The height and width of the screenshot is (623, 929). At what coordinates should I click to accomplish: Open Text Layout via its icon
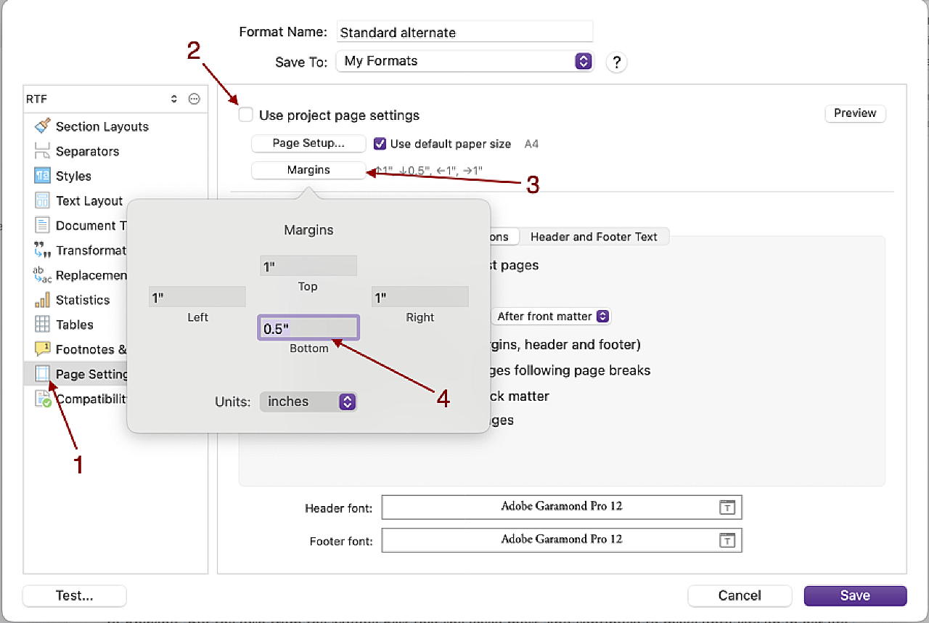click(x=43, y=200)
